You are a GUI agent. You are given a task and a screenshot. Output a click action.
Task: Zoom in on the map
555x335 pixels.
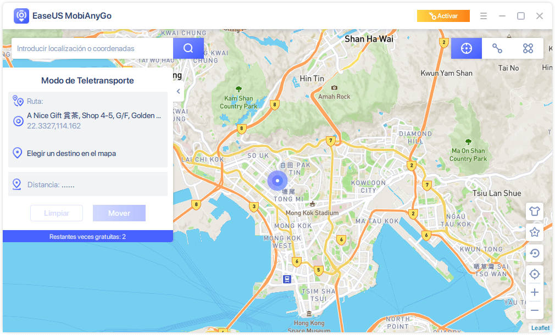tap(535, 292)
